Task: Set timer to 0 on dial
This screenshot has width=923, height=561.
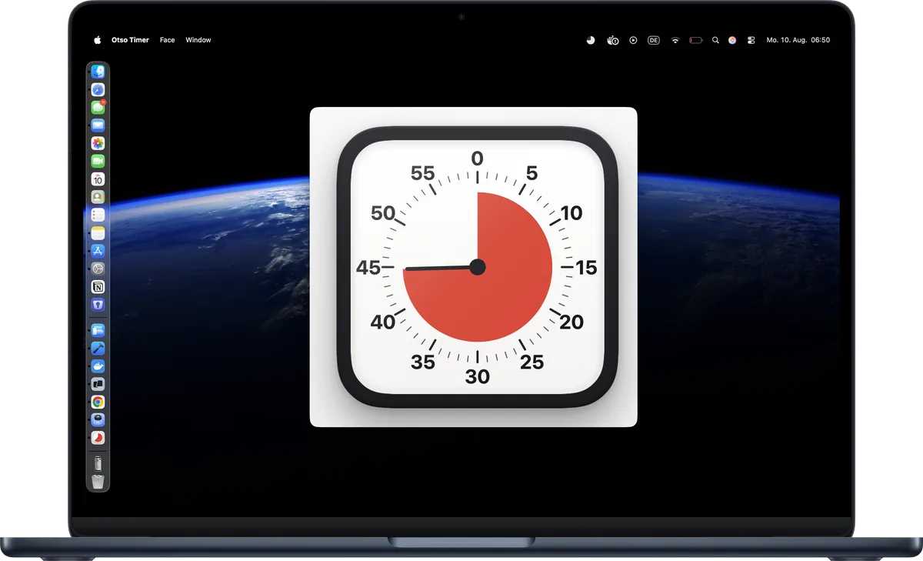Action: pos(478,159)
